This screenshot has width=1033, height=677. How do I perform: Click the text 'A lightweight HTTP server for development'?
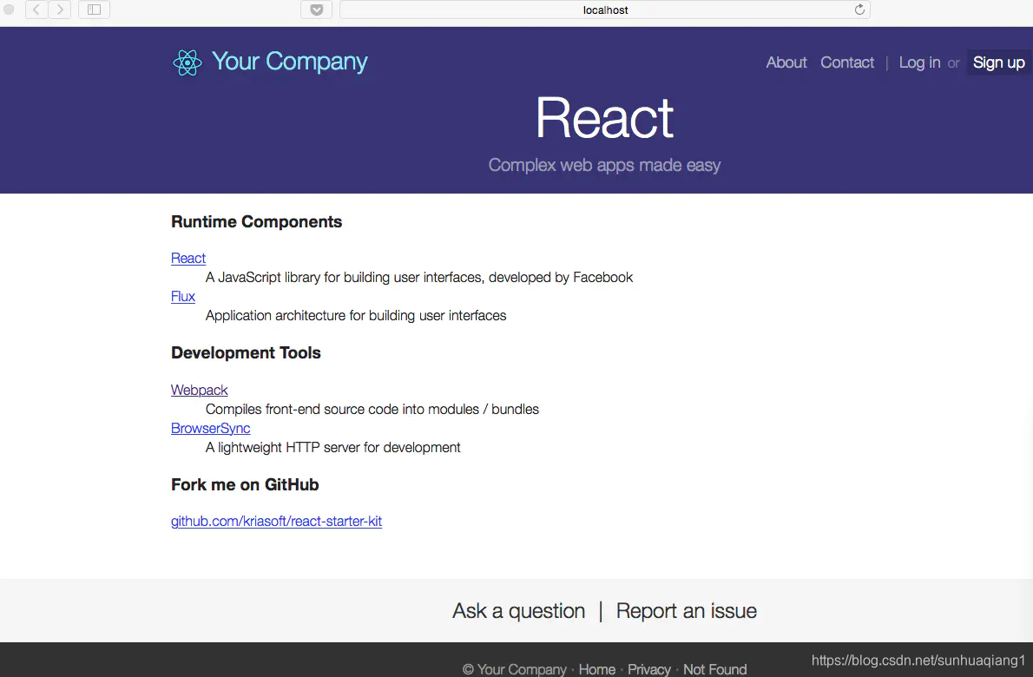[x=332, y=447]
